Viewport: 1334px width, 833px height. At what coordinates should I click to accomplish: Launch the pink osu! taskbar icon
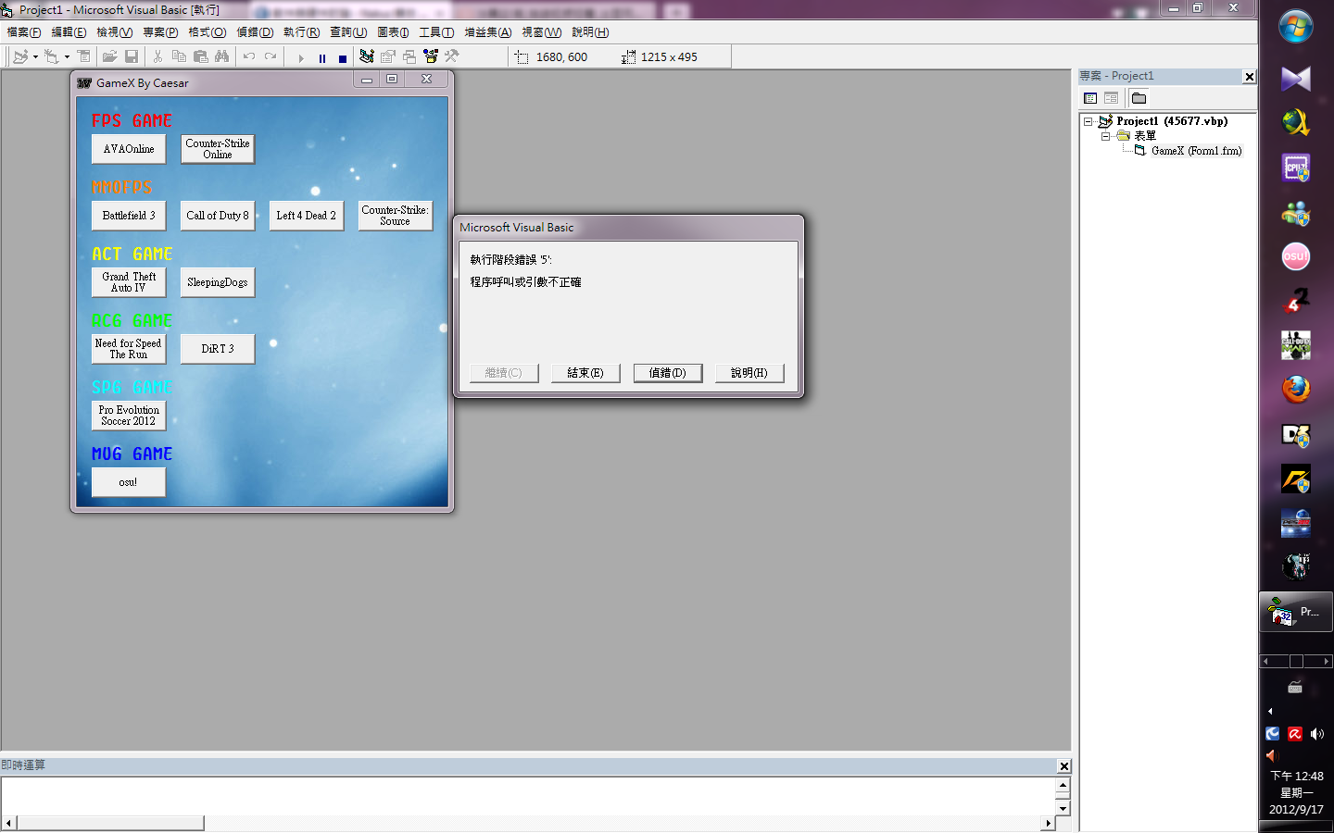[1296, 256]
